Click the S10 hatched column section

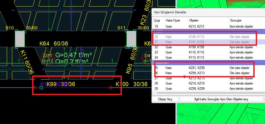click(x=20, y=39)
